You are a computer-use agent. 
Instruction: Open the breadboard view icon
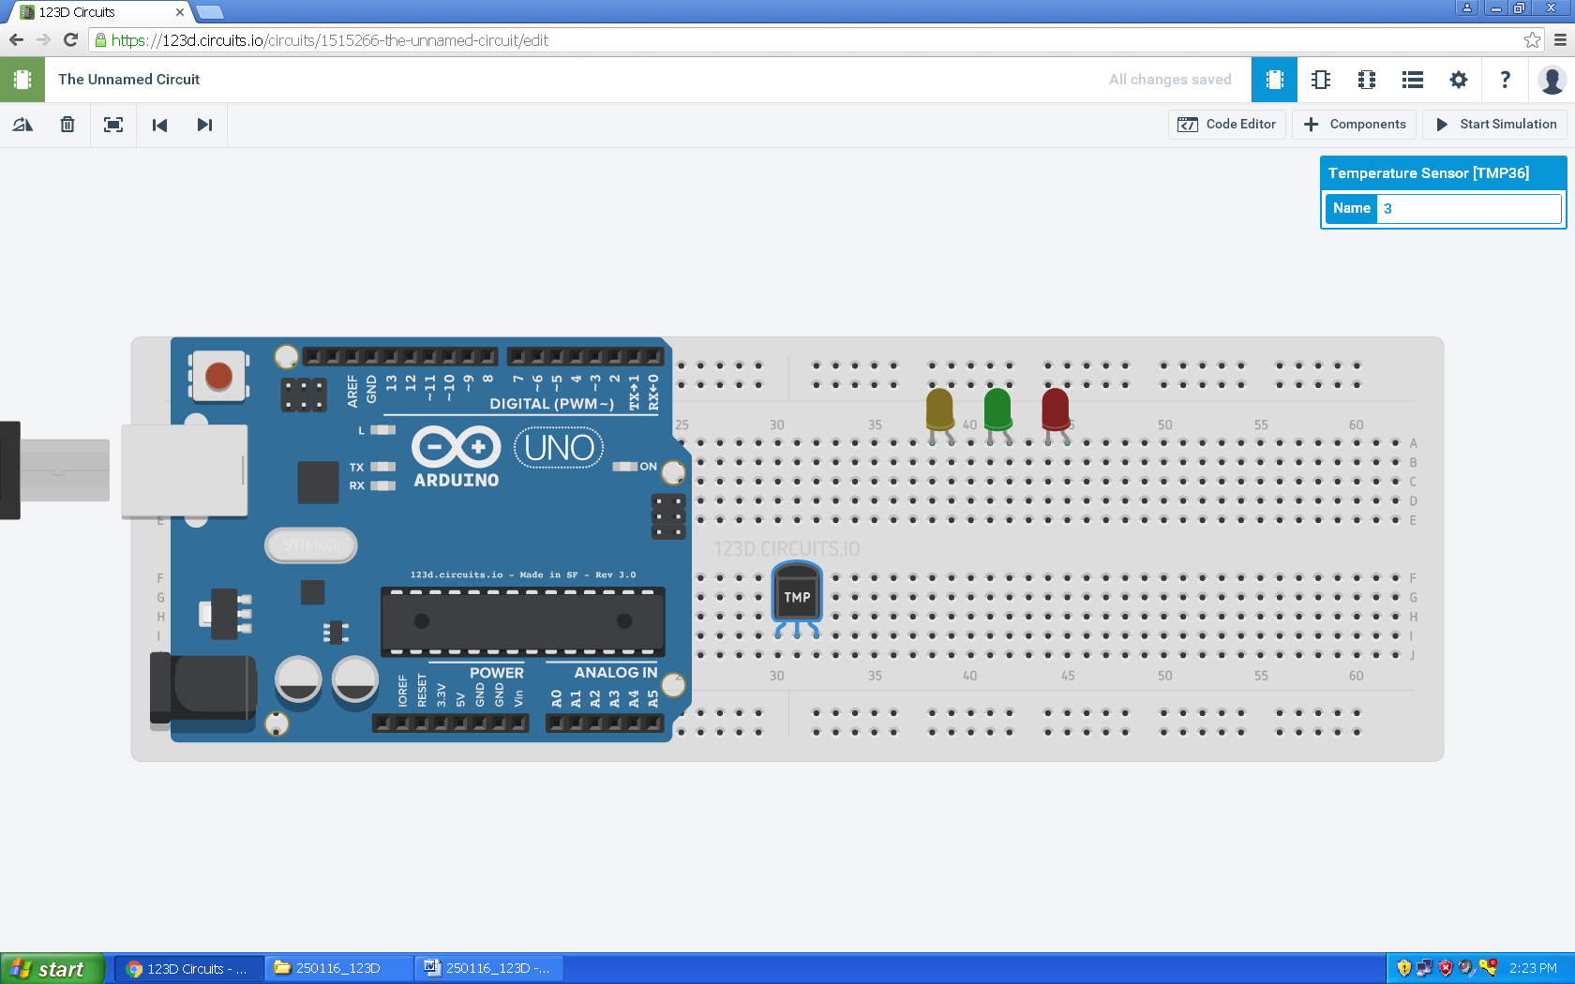tap(1274, 80)
